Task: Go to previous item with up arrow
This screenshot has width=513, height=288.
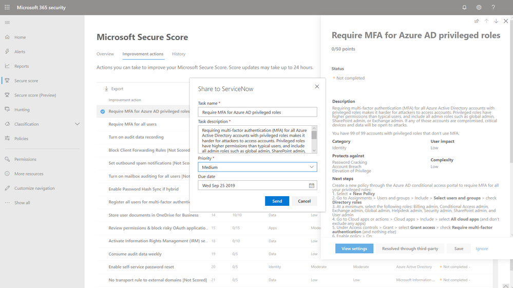Action: pyautogui.click(x=486, y=21)
